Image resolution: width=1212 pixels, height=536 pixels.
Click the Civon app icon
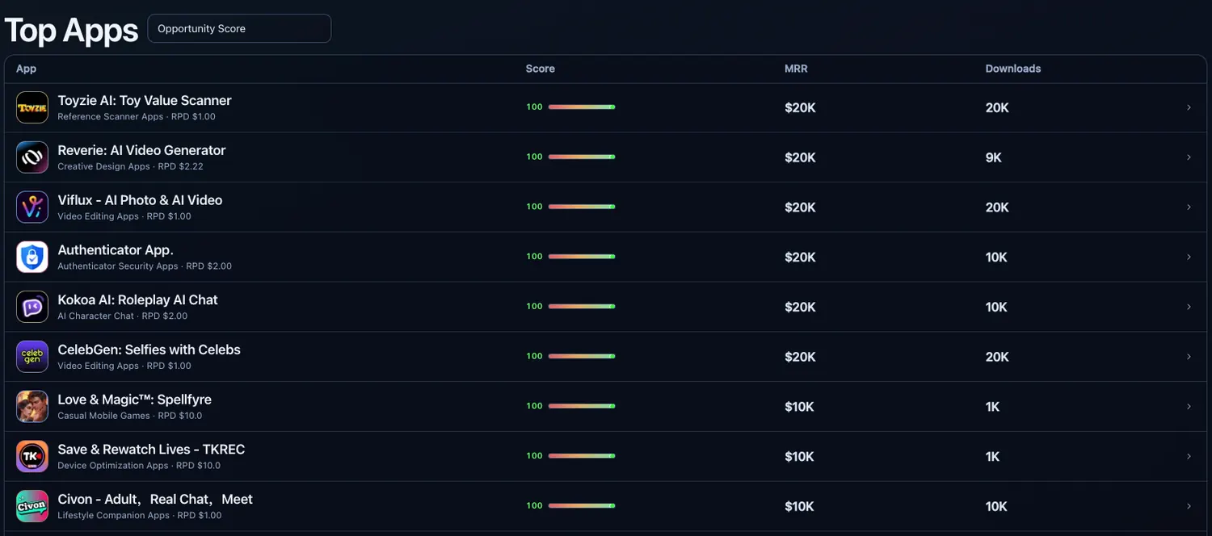[x=32, y=506]
